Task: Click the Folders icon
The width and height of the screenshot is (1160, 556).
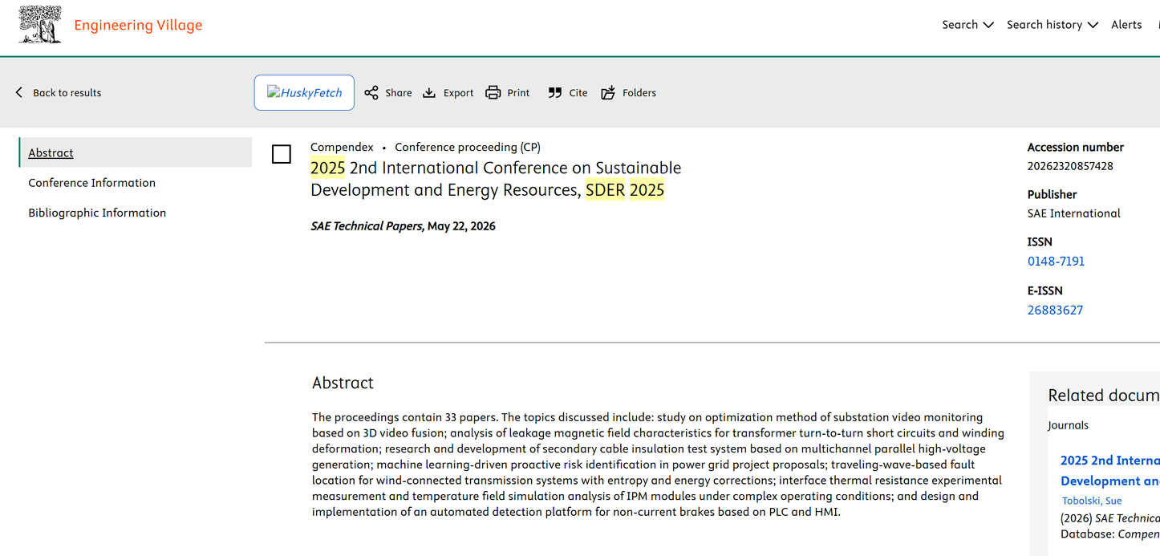Action: click(x=608, y=93)
